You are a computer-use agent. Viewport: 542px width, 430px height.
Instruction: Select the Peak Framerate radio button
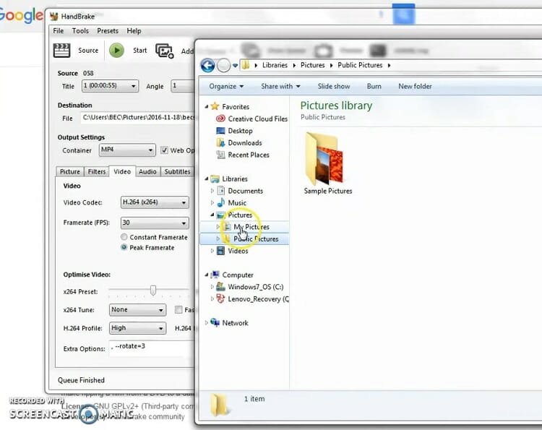pos(124,247)
